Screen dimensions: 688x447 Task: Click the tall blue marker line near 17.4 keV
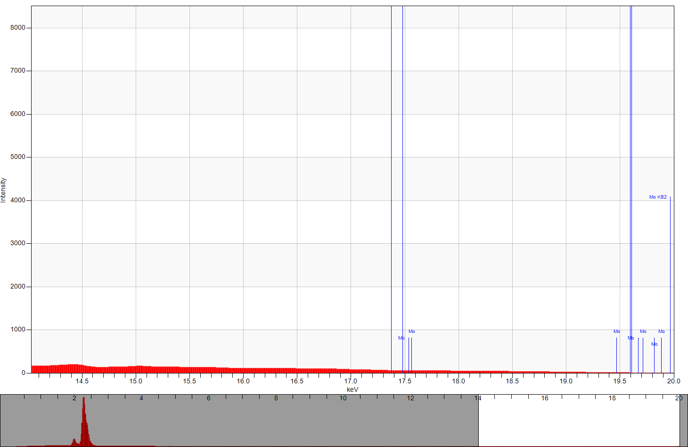[x=391, y=189]
